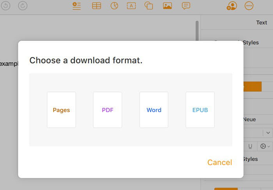Cancel the download format dialog
Screen dimensions: 273x190
220,162
